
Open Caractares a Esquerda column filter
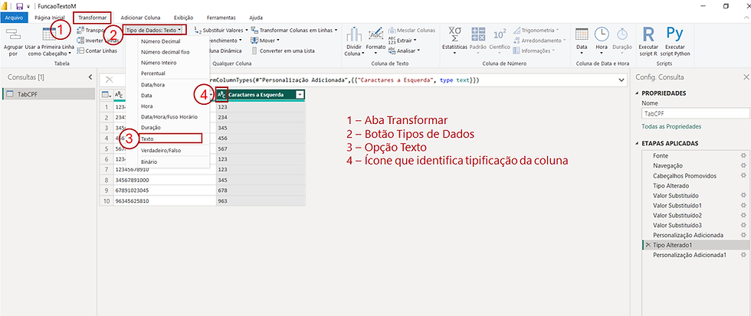point(300,95)
